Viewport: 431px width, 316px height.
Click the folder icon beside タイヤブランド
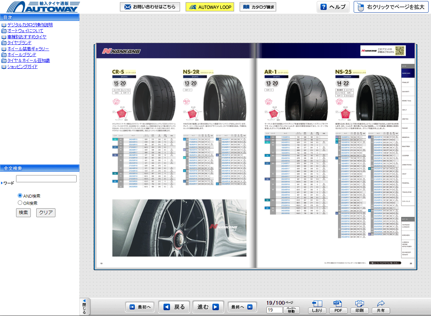4,43
